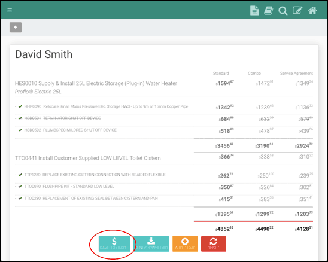Select Combo price $1472 for HES0010

click(x=265, y=83)
